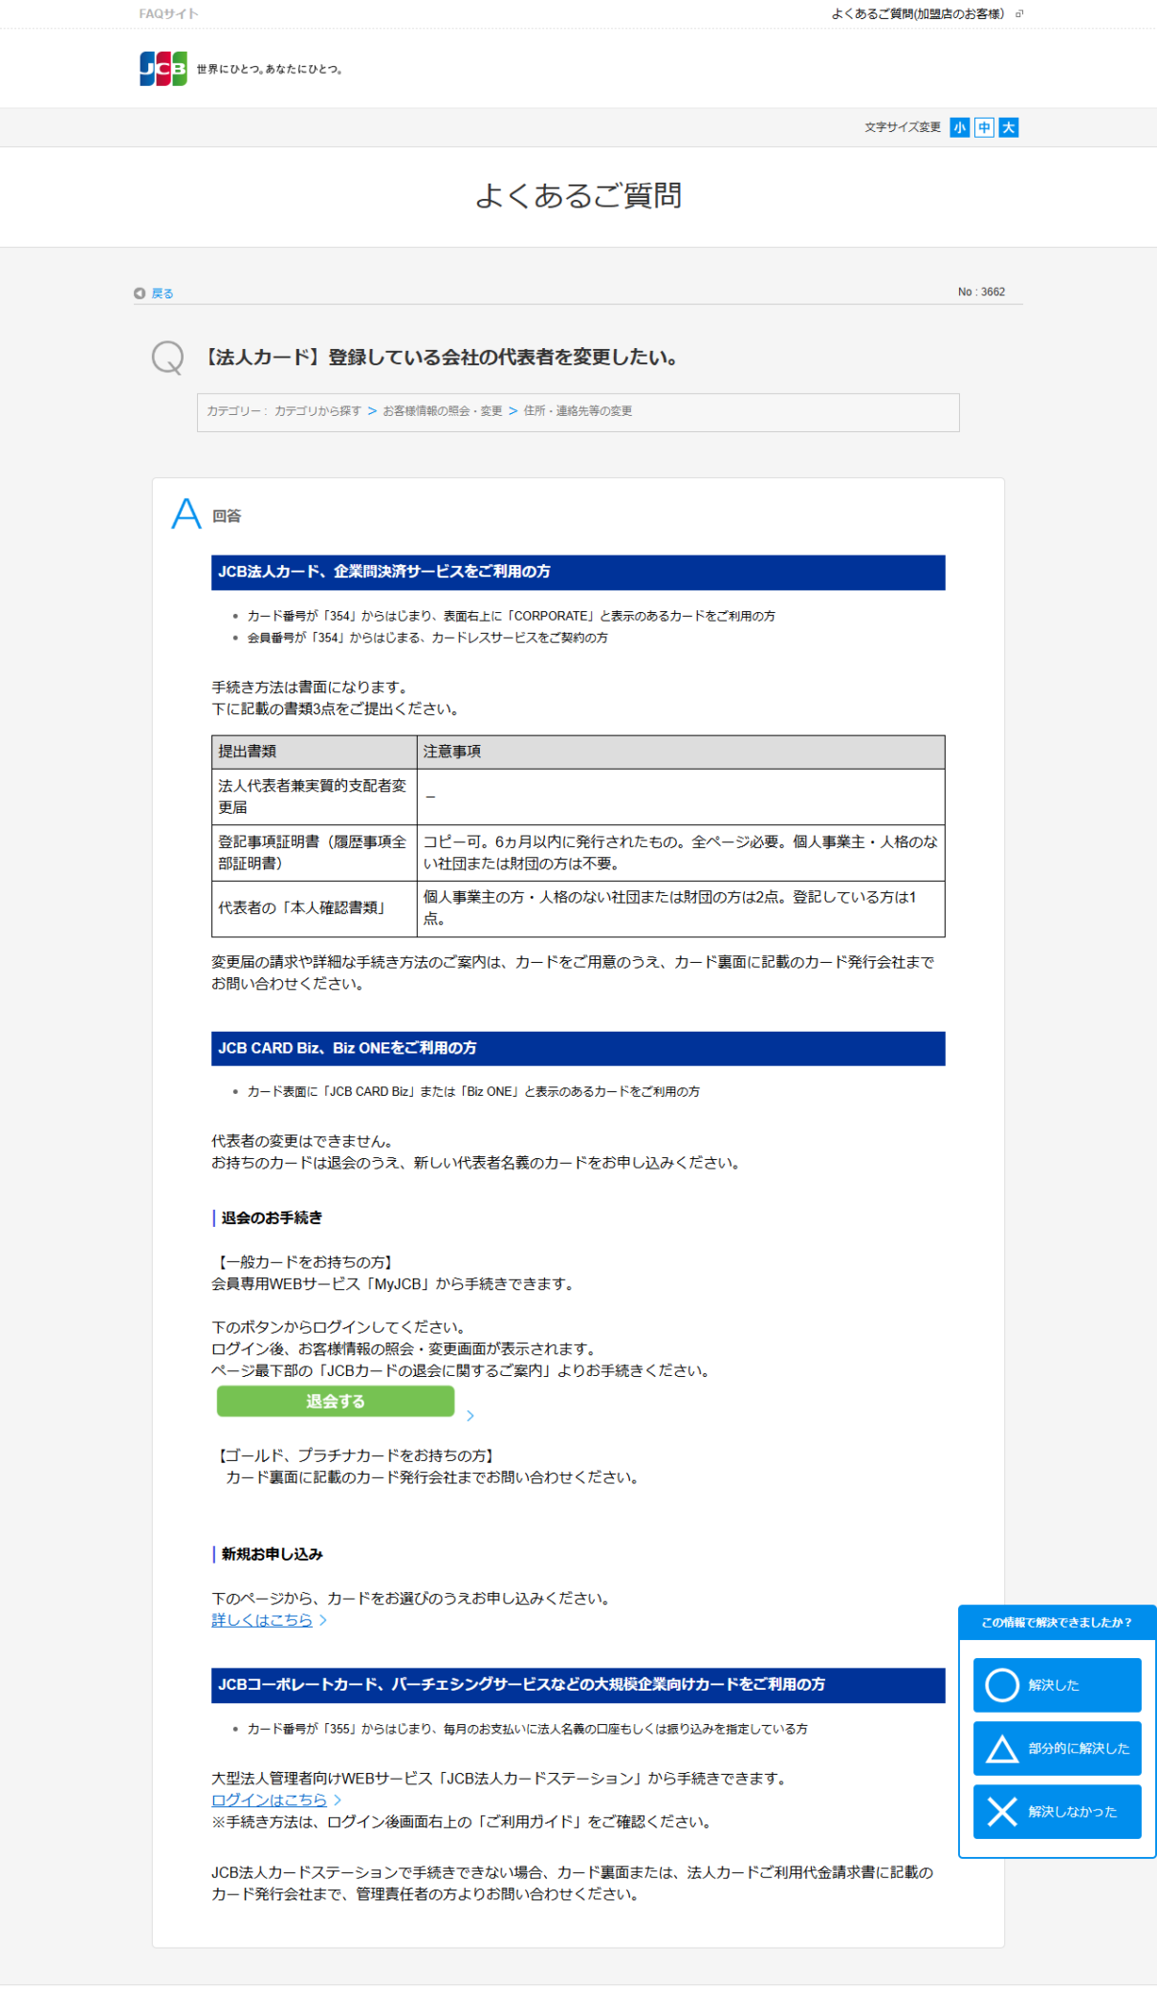Click the 注意事項 table header cell
The height and width of the screenshot is (1989, 1157).
(681, 752)
